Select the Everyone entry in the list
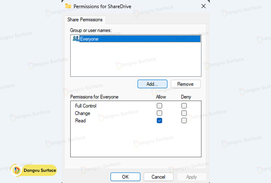The image size is (271, 183). [89, 39]
